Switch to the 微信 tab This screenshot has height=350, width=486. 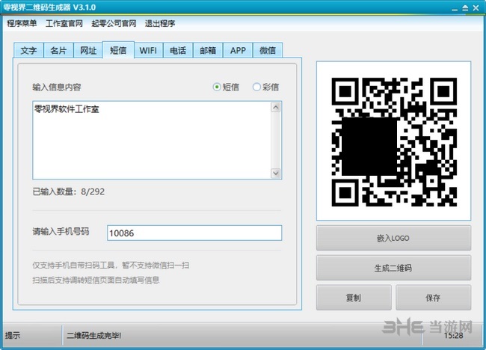[268, 50]
